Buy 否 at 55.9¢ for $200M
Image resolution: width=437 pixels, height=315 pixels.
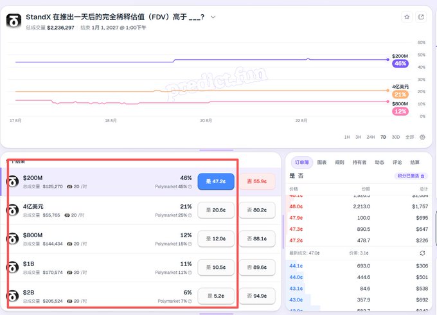click(257, 181)
